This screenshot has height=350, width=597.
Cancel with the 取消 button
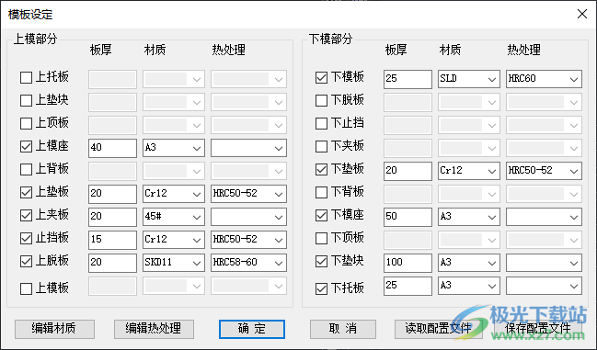pos(343,329)
